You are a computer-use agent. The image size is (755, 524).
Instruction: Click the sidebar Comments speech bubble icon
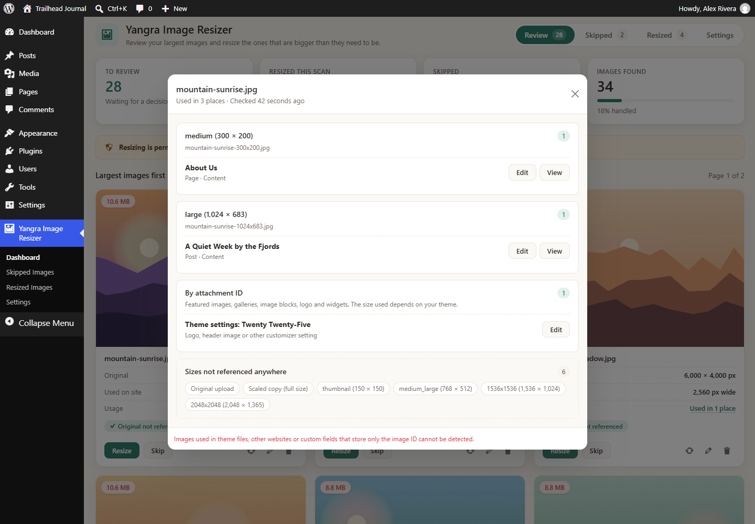pos(9,110)
